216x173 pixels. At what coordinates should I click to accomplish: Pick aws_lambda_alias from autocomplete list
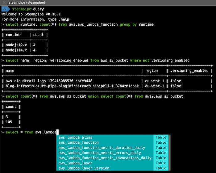pyautogui.click(x=105, y=137)
